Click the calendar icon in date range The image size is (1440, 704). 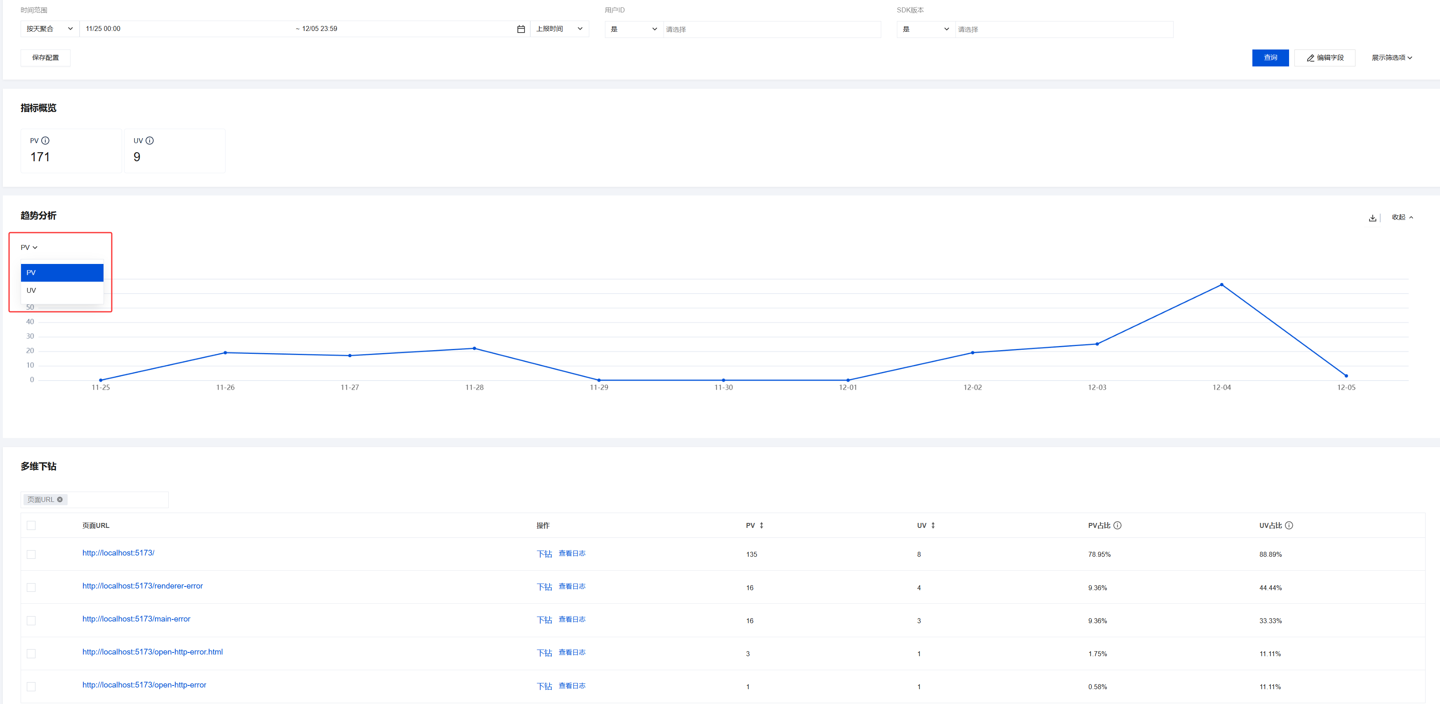pyautogui.click(x=520, y=29)
